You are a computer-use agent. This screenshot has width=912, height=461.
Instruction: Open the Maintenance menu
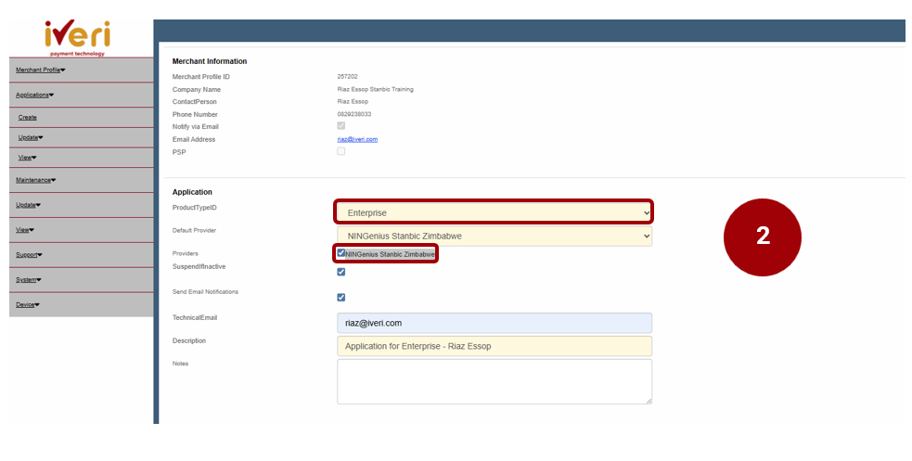coord(35,180)
